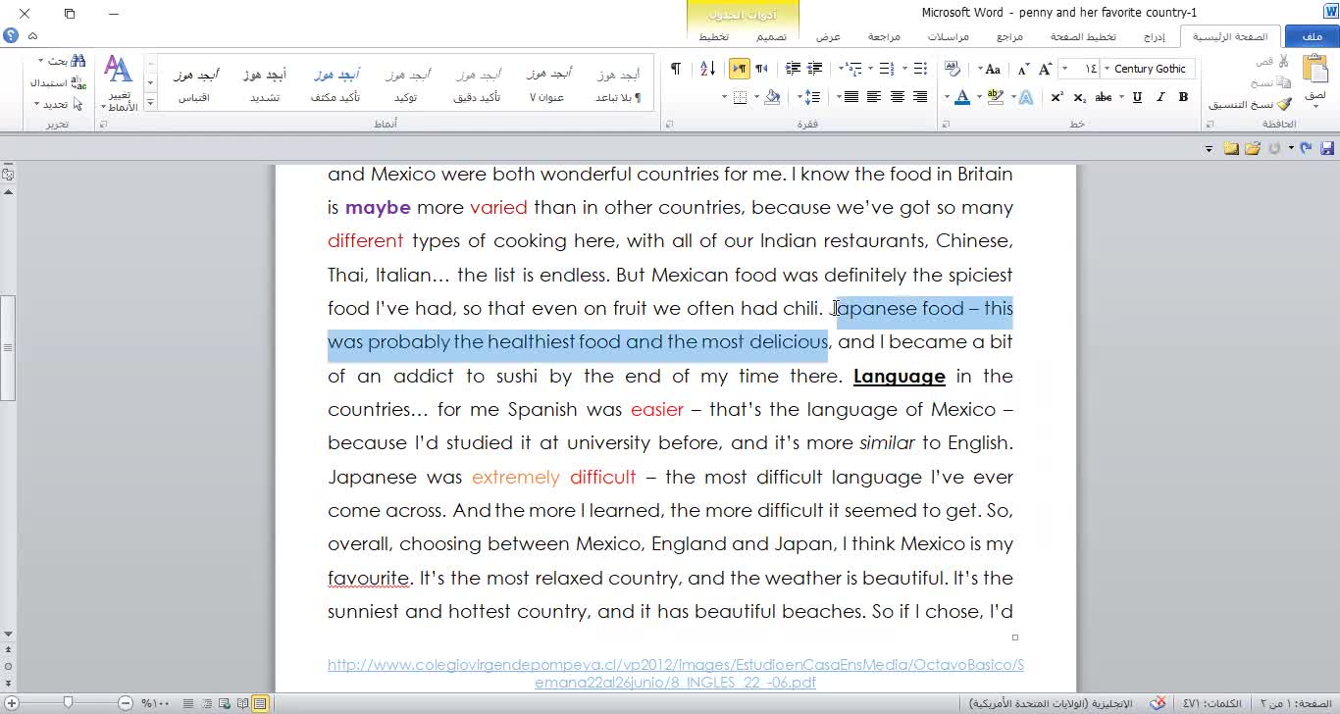Click the Numbering list icon
The image size is (1340, 714).
(886, 69)
